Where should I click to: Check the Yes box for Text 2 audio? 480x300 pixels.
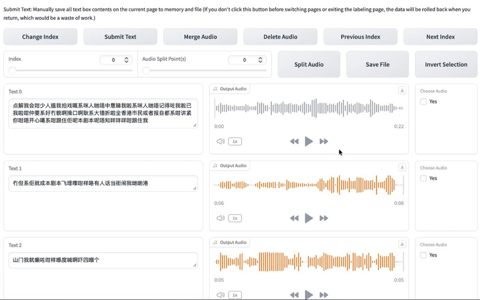tap(423, 256)
